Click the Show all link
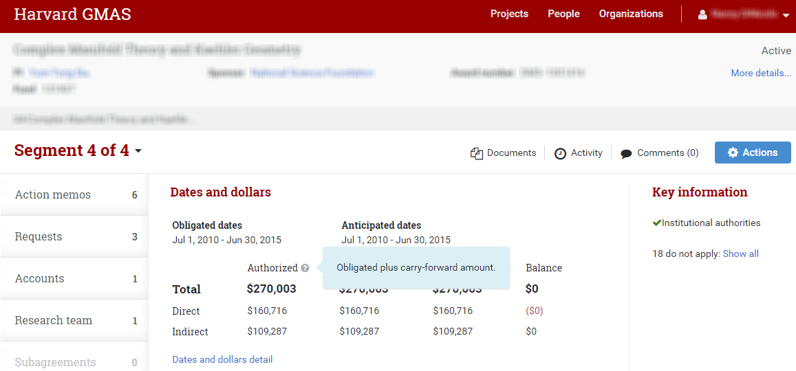 tap(741, 254)
